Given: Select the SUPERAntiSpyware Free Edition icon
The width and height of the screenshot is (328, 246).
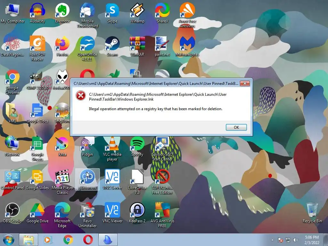Looking at the screenshot, I should click(162, 182).
